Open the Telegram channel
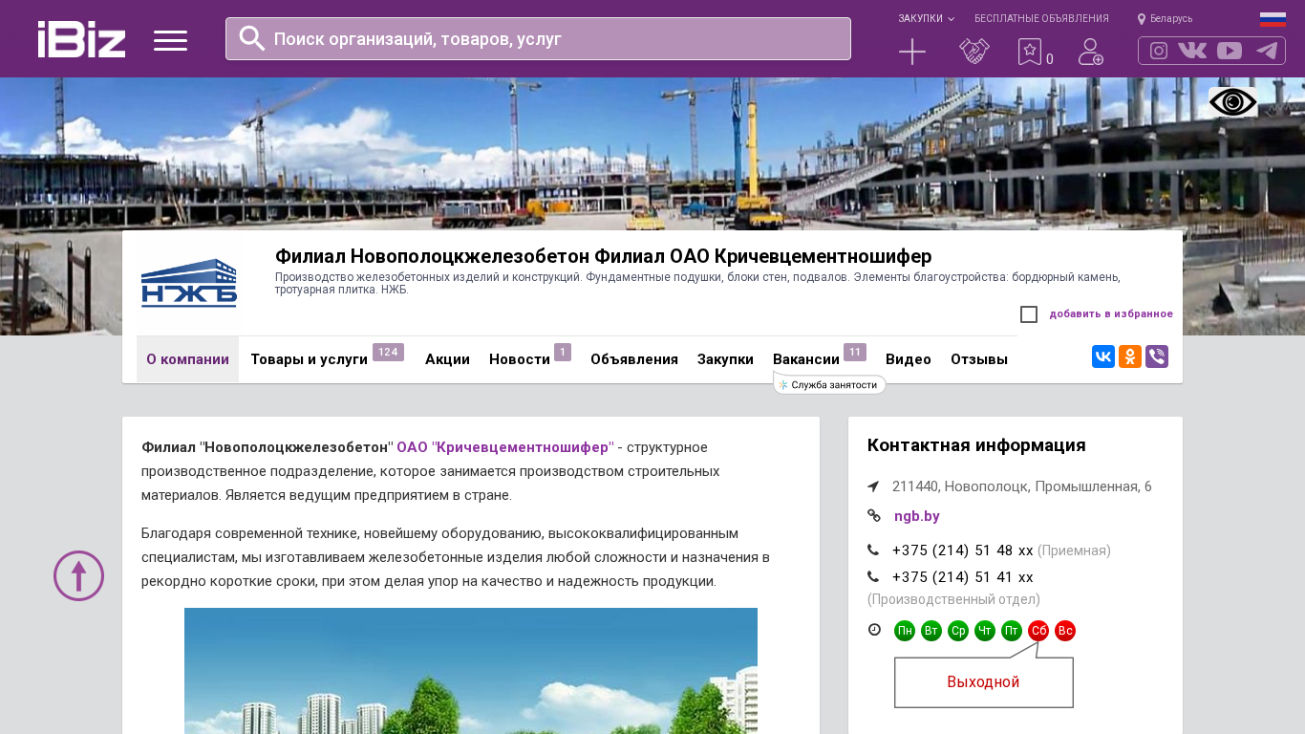Image resolution: width=1305 pixels, height=734 pixels. pos(1267,51)
